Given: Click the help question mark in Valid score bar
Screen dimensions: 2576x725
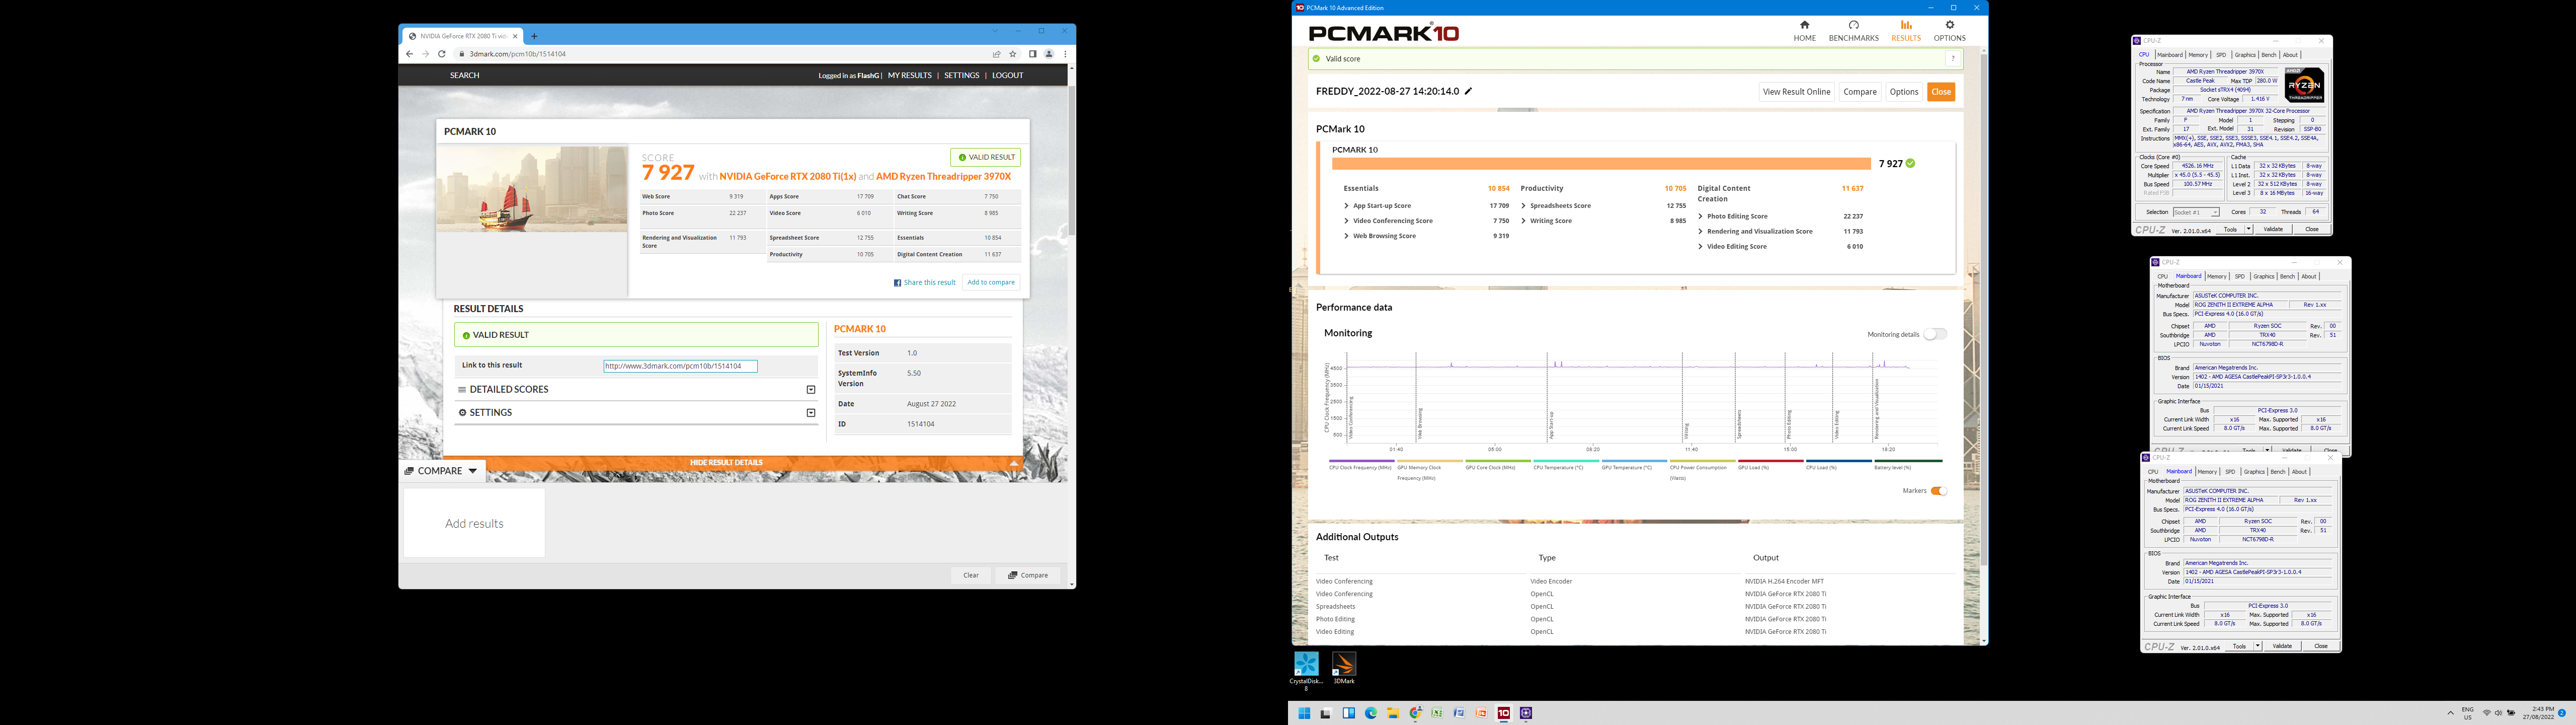Looking at the screenshot, I should coord(1952,59).
